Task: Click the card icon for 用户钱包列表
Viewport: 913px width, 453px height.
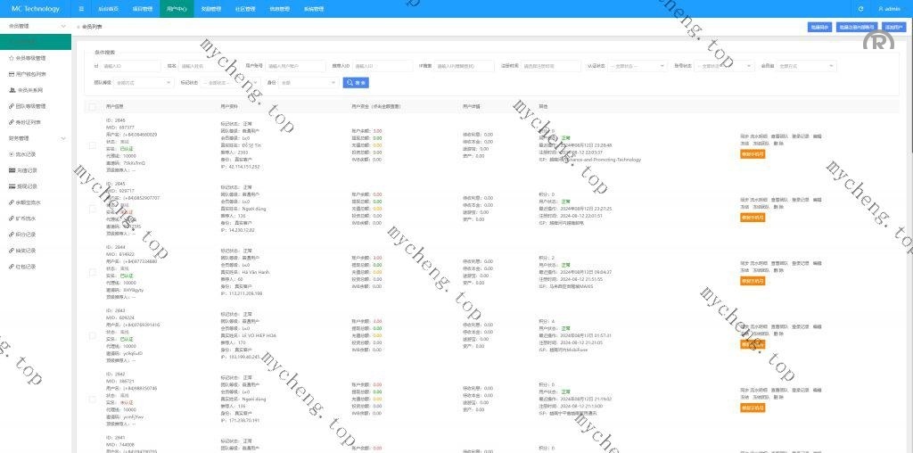Action: tap(12, 74)
